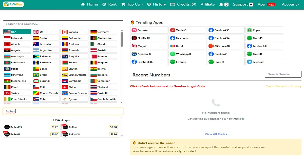Screen dimensions: 304x159
Task: Click USA Apps list scroll down arrow
Action: 122,136
